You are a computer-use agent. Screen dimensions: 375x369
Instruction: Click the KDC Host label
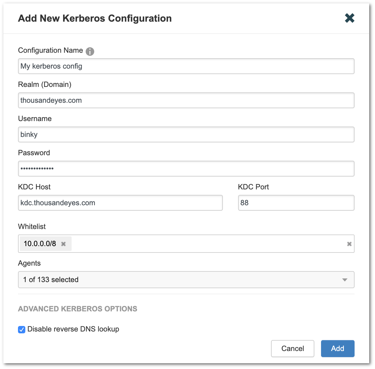tap(34, 187)
